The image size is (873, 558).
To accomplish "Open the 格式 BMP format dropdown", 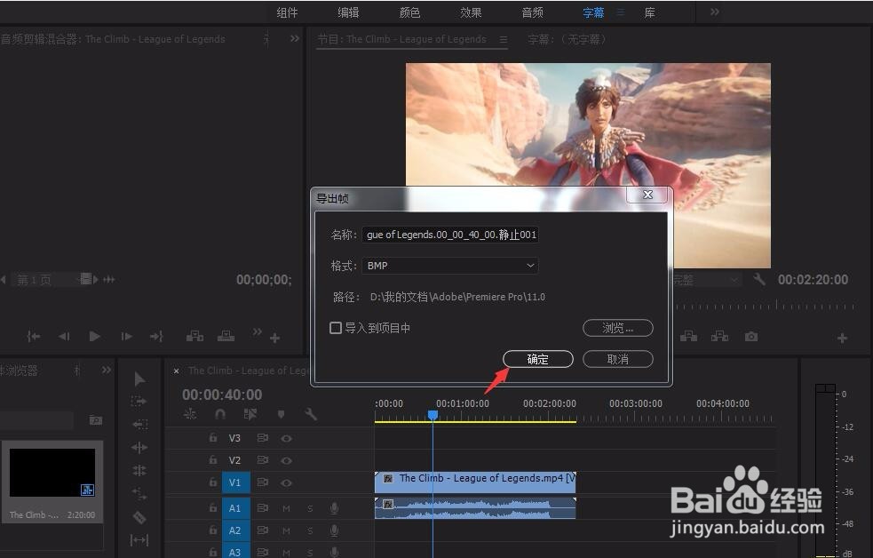I will tap(450, 266).
